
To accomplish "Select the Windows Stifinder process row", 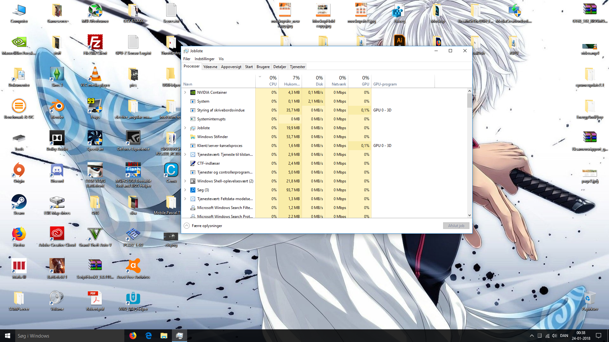I will pyautogui.click(x=324, y=137).
